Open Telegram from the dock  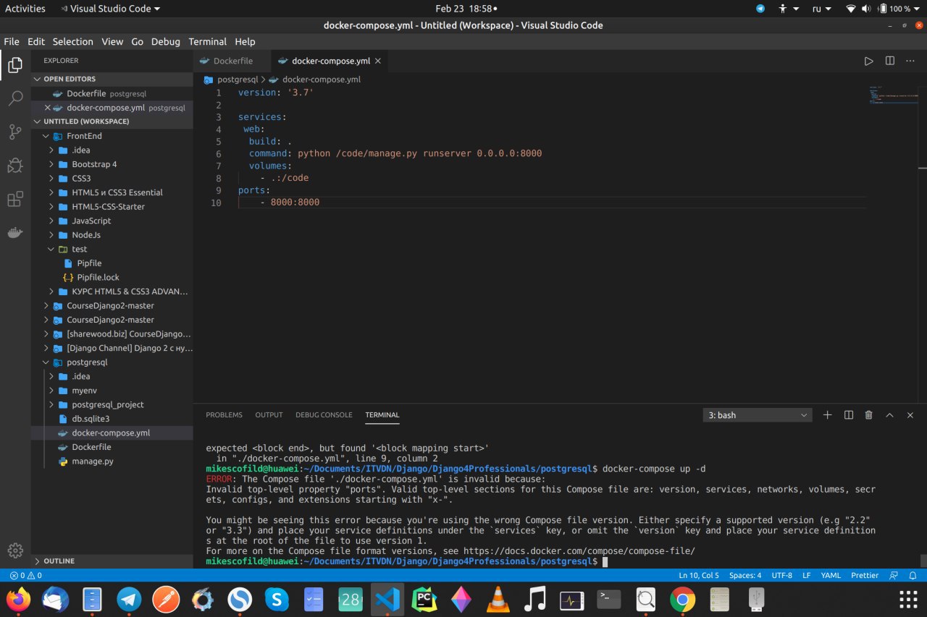click(x=129, y=599)
